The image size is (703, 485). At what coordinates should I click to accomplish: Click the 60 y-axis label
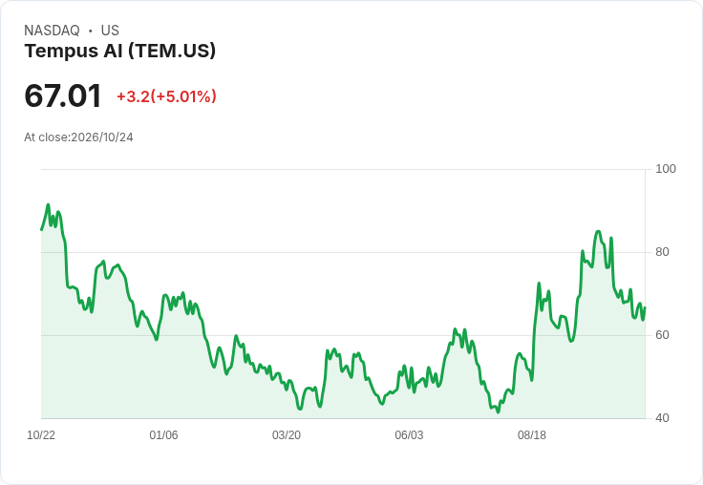coord(662,335)
